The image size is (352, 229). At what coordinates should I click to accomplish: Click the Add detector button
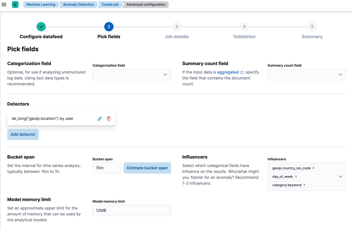tap(23, 134)
